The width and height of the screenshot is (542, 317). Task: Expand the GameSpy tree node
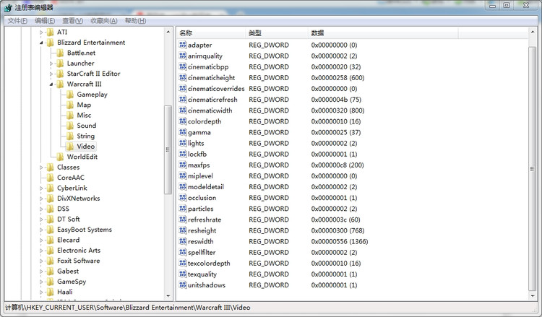(41, 282)
